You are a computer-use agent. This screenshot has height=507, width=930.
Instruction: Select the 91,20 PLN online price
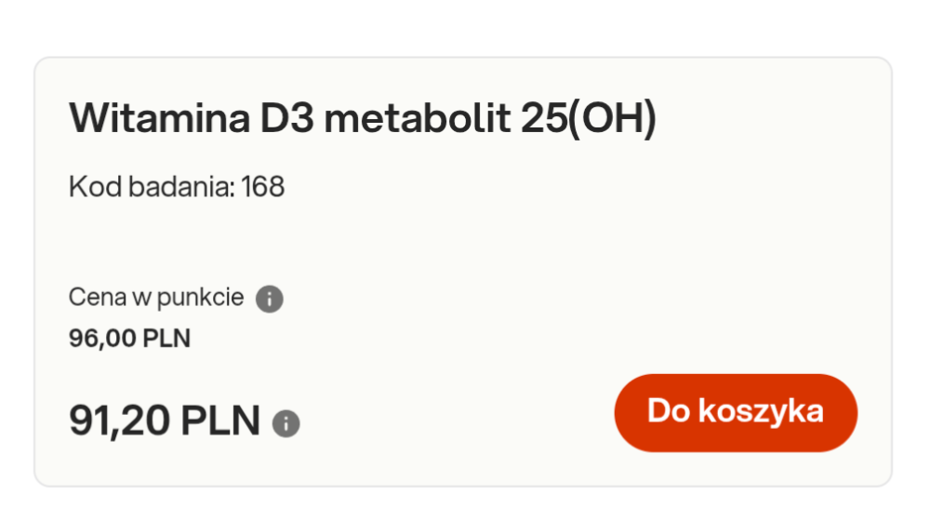(x=165, y=421)
